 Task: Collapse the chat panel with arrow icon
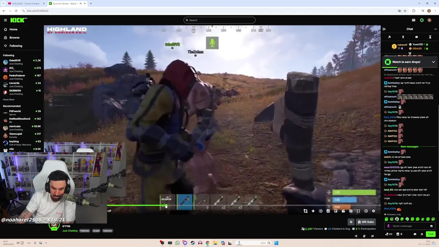(x=384, y=29)
